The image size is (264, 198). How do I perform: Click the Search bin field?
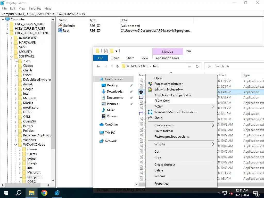point(234,66)
